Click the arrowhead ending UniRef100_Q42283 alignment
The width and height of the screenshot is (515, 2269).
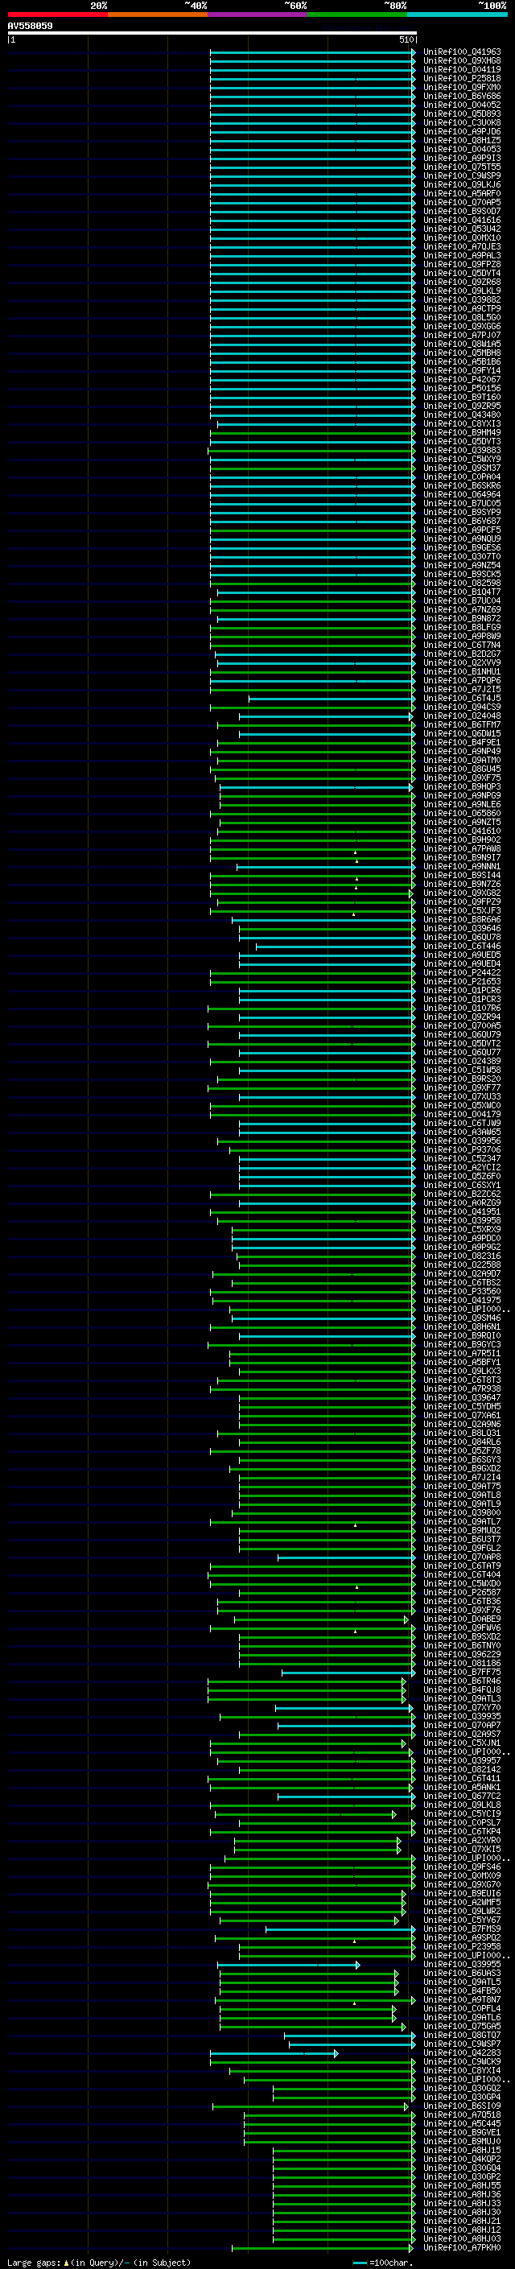pyautogui.click(x=336, y=2053)
